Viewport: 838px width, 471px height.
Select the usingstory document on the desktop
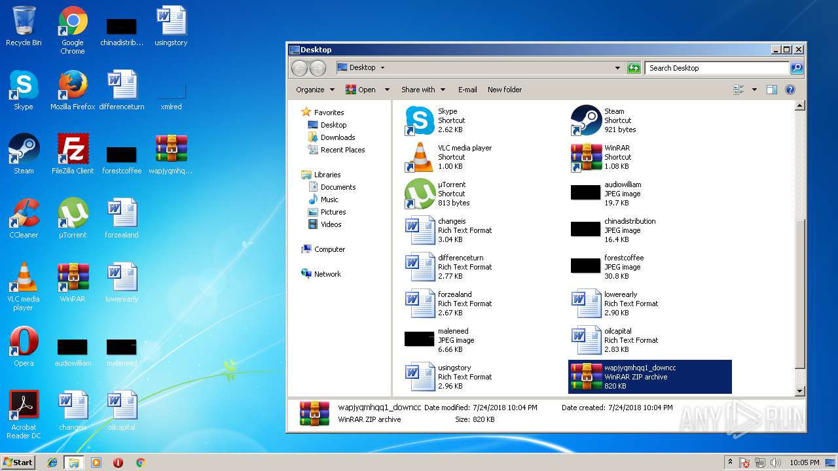[x=171, y=27]
